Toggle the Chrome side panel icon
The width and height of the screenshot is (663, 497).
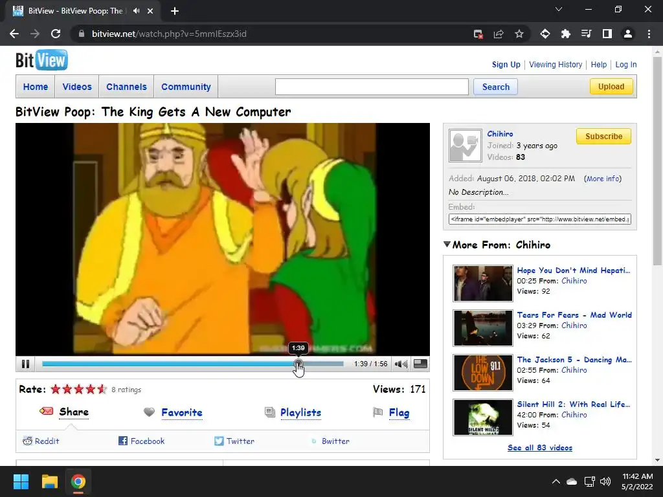(x=607, y=34)
